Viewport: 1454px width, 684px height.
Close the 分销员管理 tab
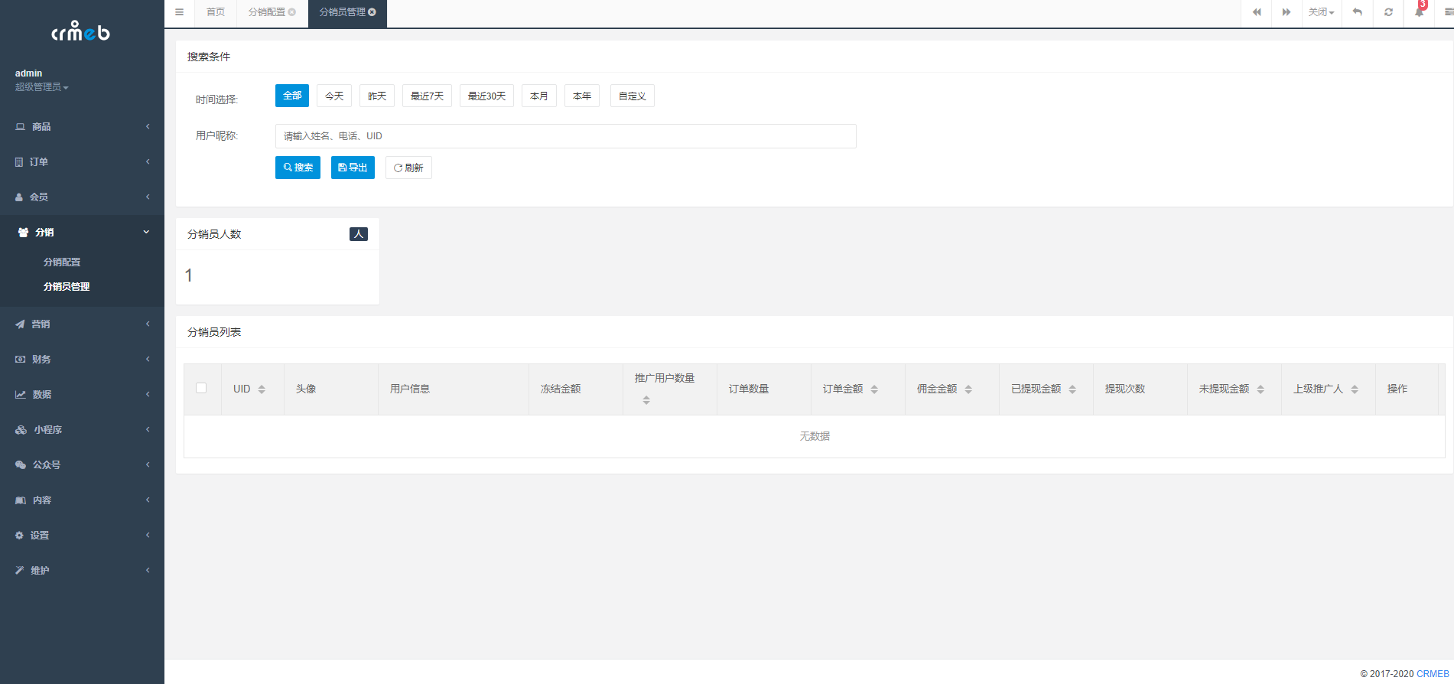click(372, 12)
